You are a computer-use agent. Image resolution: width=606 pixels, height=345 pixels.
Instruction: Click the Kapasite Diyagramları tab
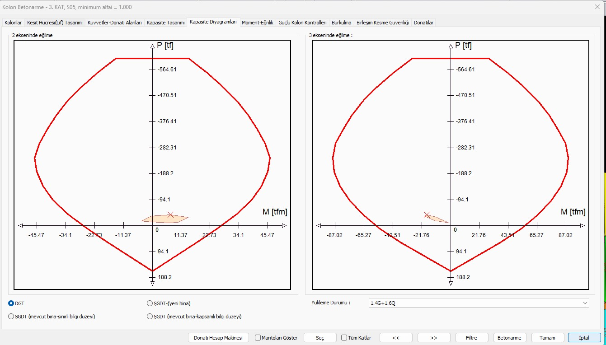click(x=213, y=22)
